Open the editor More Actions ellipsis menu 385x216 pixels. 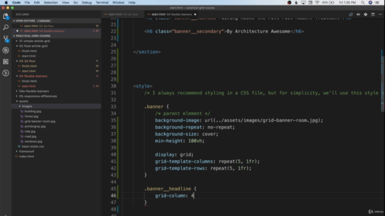tap(380, 14)
